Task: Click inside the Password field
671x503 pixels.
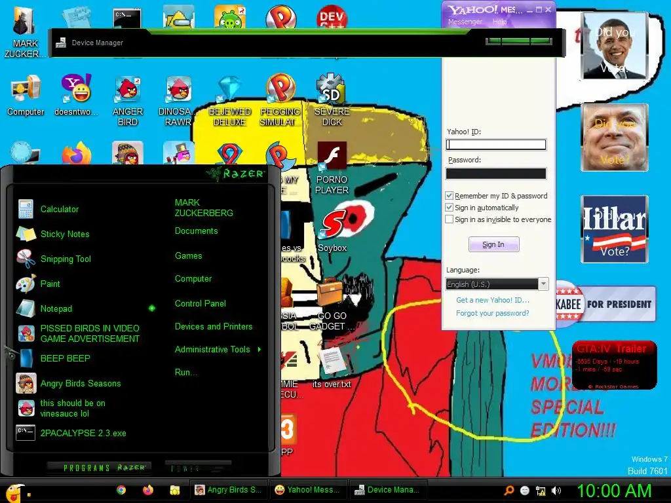Action: point(495,173)
